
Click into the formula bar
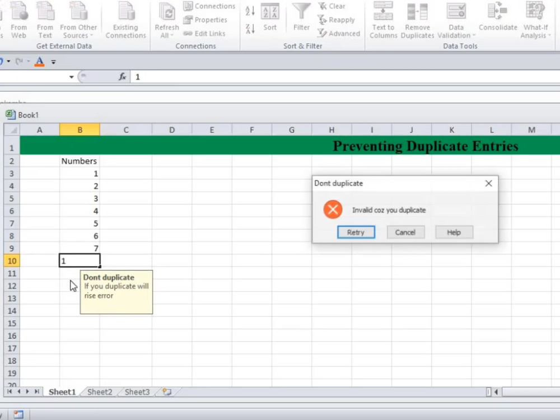[344, 77]
